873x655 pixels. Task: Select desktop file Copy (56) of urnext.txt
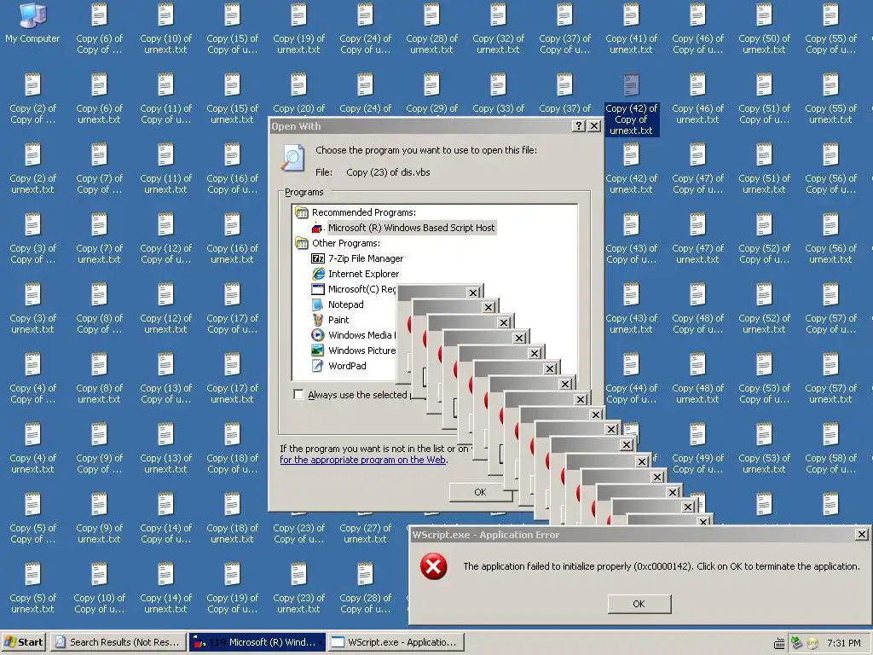click(830, 239)
